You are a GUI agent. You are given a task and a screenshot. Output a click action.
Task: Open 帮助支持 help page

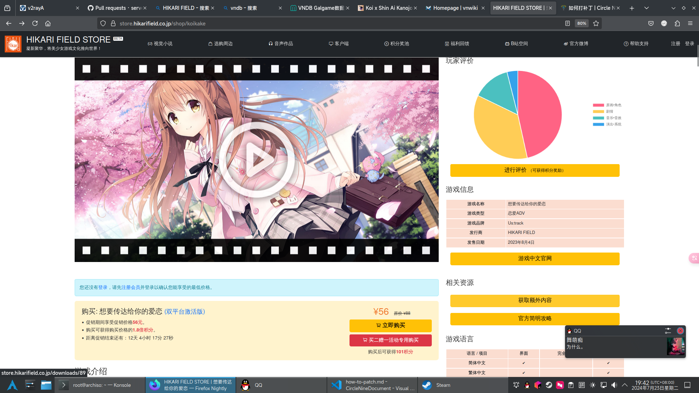(x=636, y=44)
